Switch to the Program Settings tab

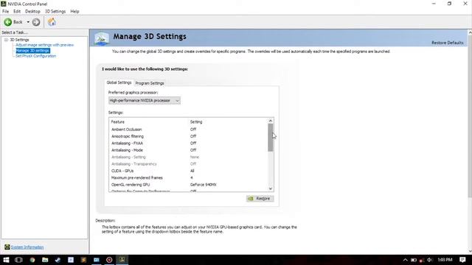click(x=150, y=83)
